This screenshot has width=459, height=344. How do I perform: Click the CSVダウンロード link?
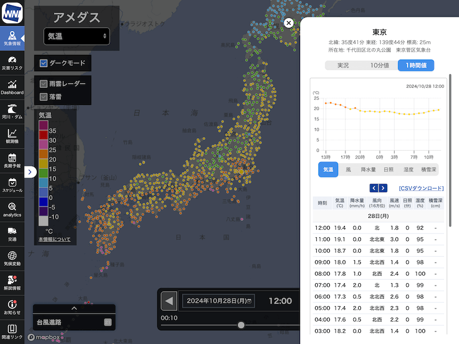(x=421, y=188)
